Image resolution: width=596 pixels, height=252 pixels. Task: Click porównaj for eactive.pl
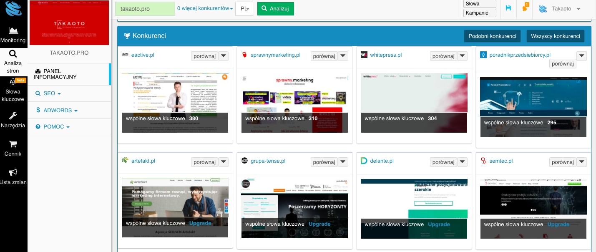click(204, 56)
